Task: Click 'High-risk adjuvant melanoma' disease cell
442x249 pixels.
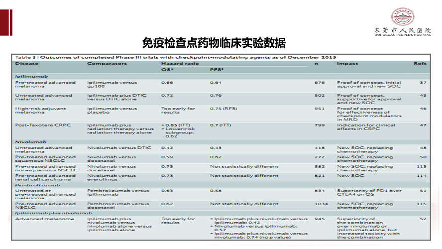Action: pyautogui.click(x=40, y=110)
